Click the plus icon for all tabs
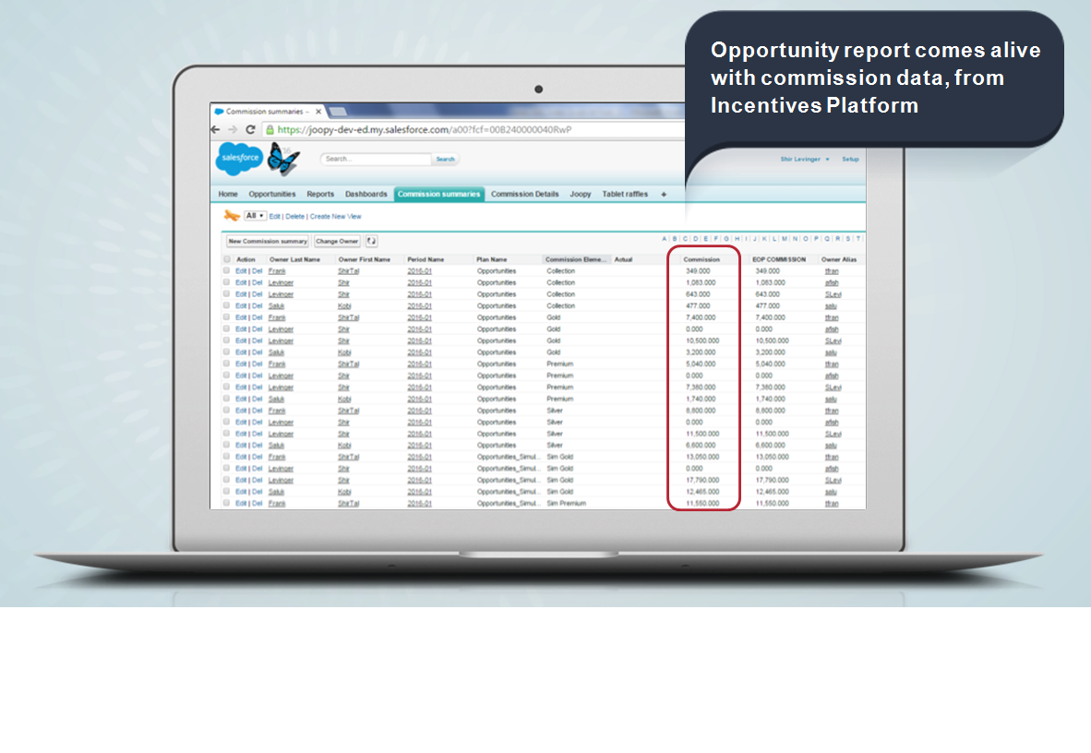 tap(663, 195)
